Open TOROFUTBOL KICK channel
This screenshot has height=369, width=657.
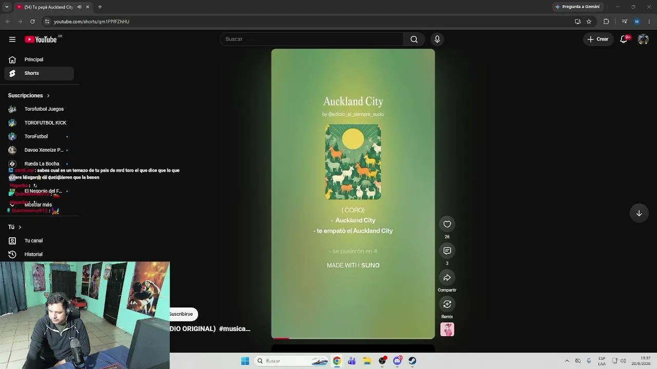[x=39, y=123]
